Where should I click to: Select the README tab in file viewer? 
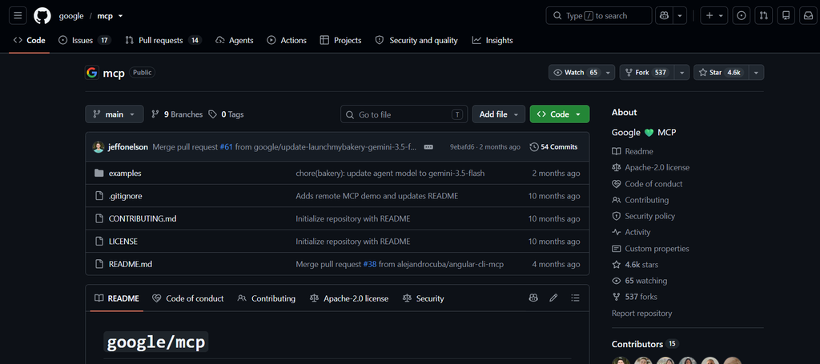[x=117, y=298]
